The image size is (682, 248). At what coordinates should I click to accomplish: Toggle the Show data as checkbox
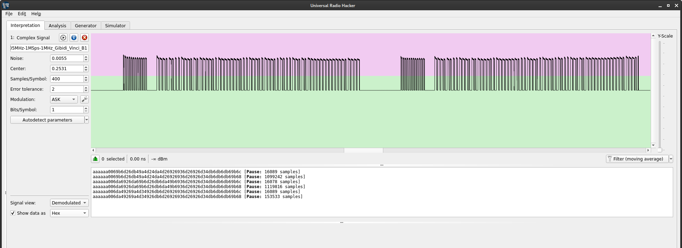[13, 213]
